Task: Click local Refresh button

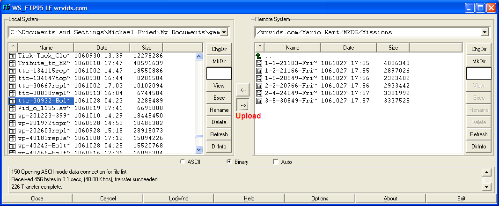Action: 219,134
